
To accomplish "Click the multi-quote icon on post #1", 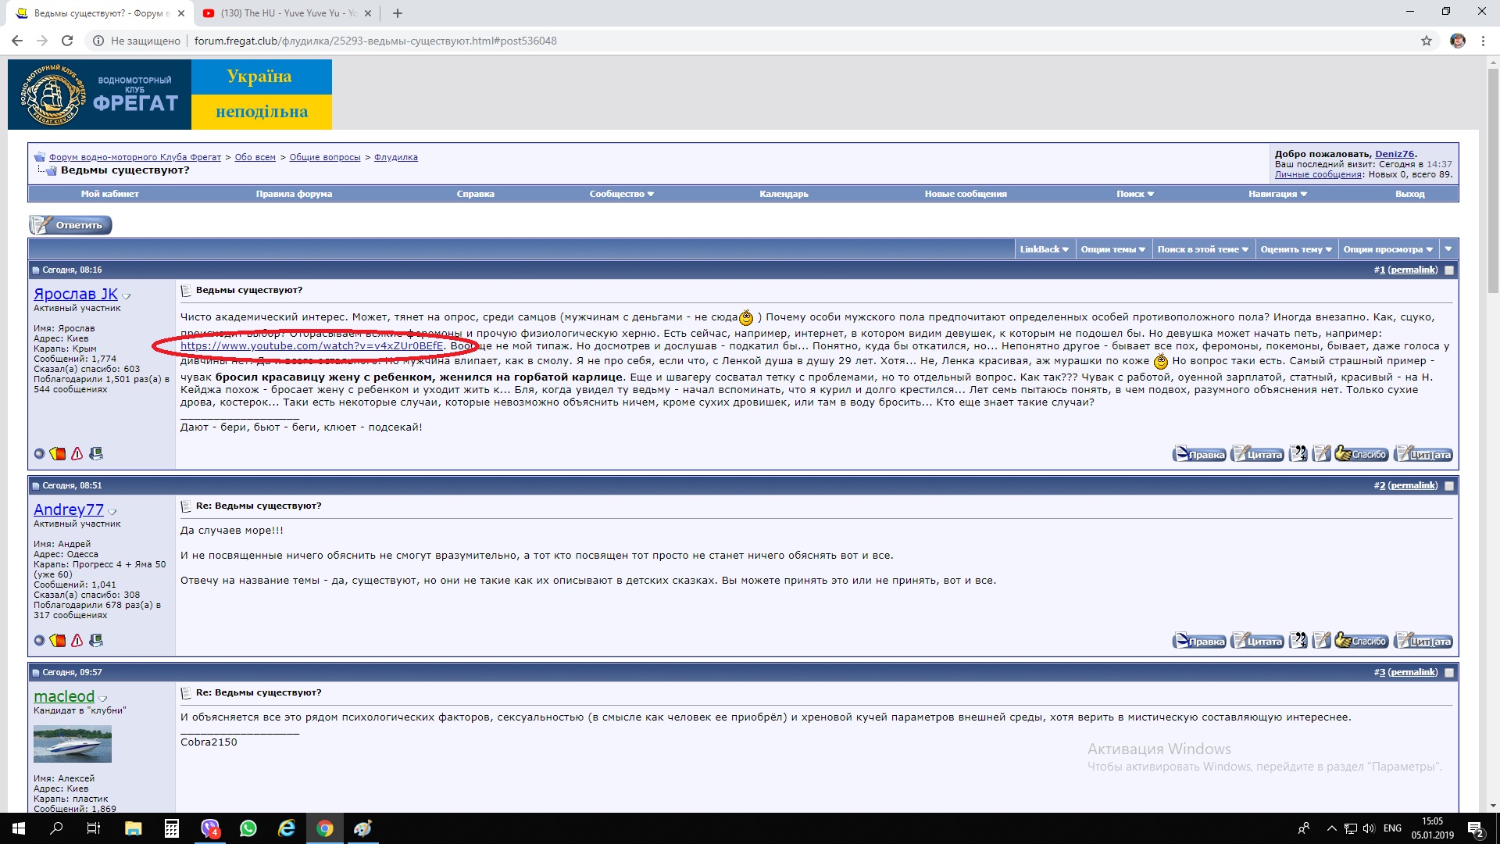I will tap(1298, 454).
